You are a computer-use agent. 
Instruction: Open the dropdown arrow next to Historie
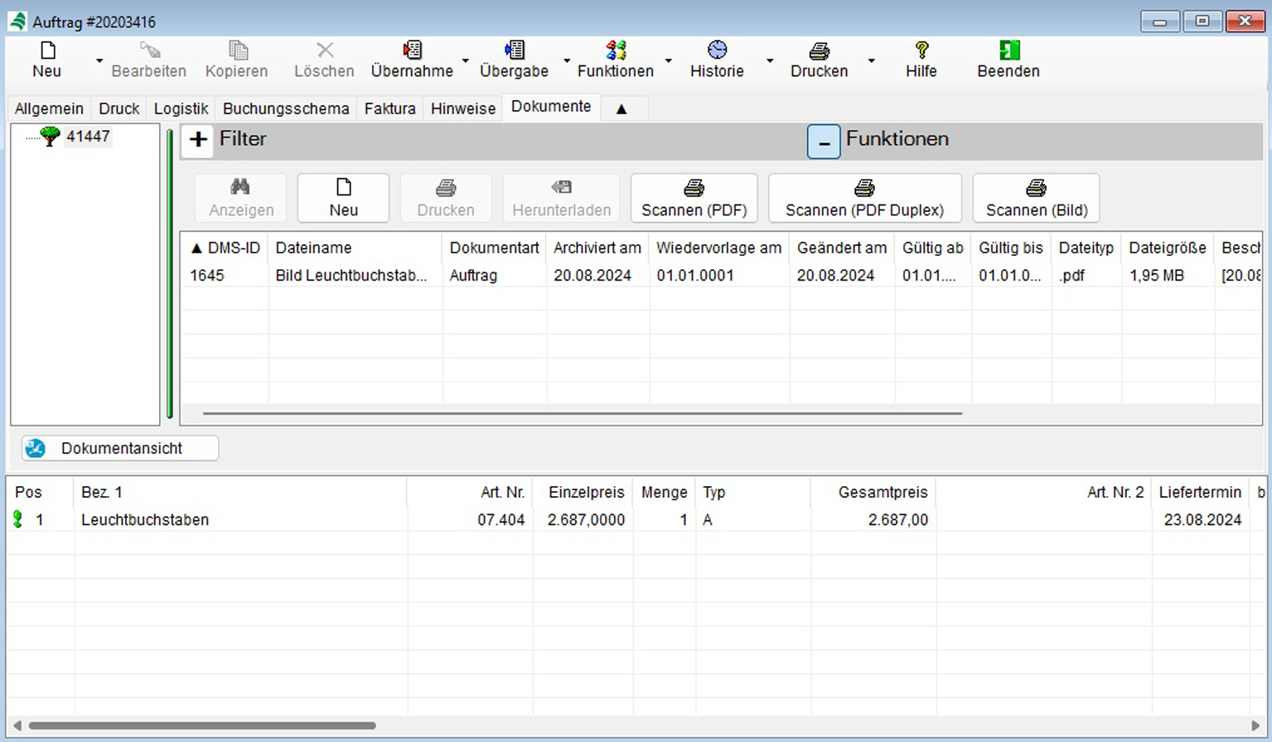pos(770,60)
